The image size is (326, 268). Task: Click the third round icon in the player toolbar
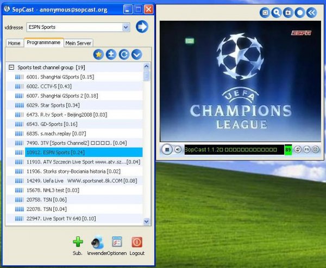point(288,13)
